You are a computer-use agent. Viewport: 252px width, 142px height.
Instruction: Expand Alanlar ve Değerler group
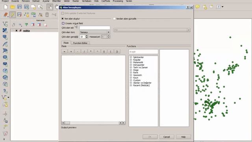[x=131, y=83]
